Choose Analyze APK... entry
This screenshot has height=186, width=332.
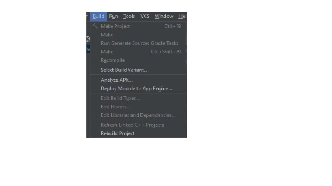(138, 80)
